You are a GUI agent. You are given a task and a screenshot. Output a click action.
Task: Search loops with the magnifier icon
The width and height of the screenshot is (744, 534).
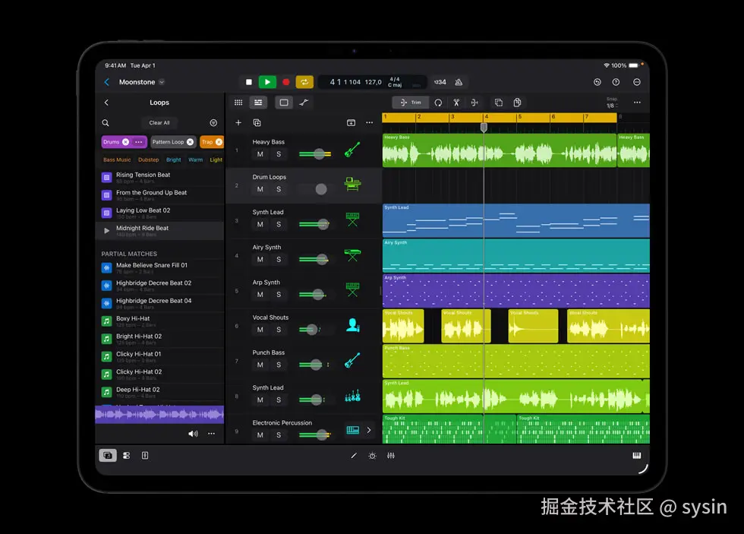coord(106,123)
